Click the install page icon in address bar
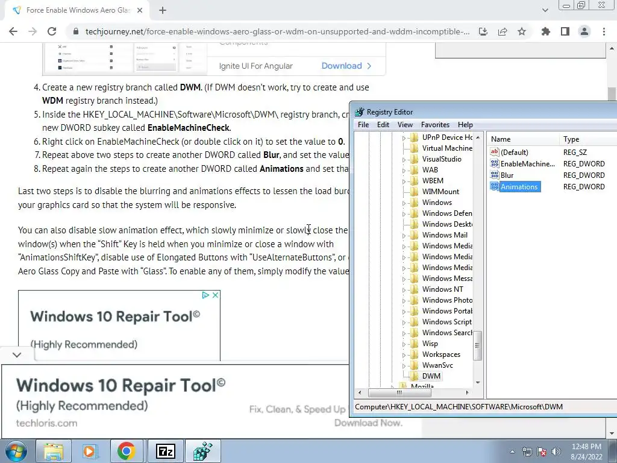Image resolution: width=617 pixels, height=463 pixels. (483, 31)
